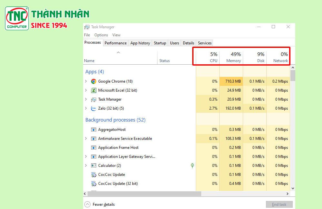Click the 0.2 Mbps network cell
This screenshot has width=322, height=209.
pos(278,81)
